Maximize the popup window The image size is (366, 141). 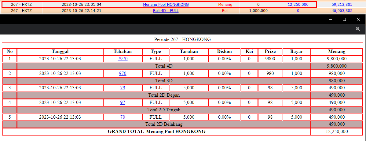[344, 19]
